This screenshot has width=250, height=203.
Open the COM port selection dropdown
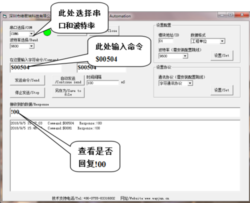pos(31,34)
